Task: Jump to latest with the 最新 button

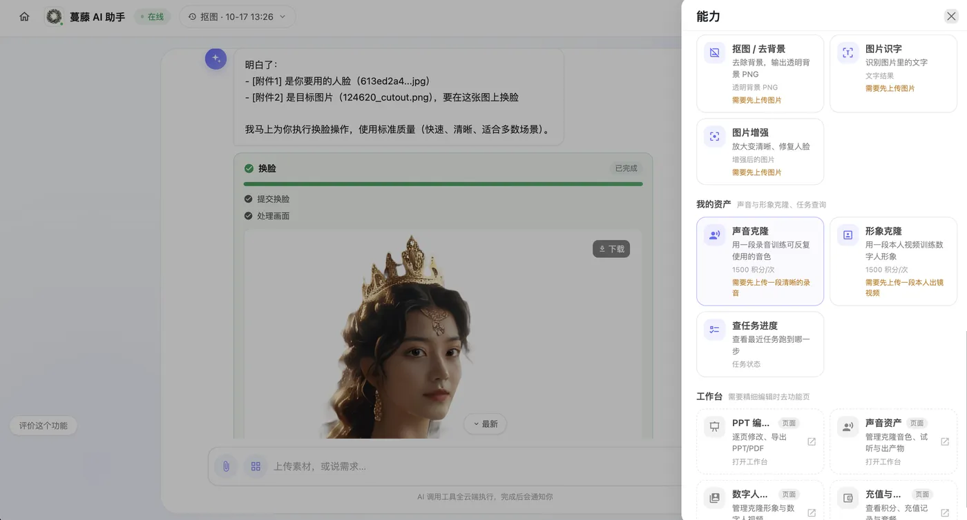Action: 485,423
